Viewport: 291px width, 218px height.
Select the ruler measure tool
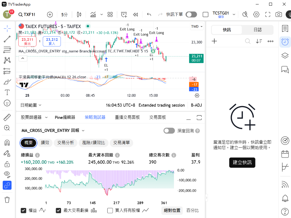tap(7, 117)
